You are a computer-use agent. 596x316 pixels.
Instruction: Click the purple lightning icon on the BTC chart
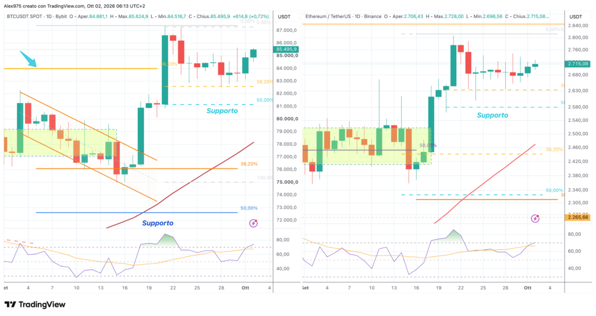[253, 223]
